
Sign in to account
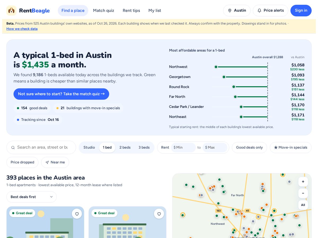[x=301, y=11]
